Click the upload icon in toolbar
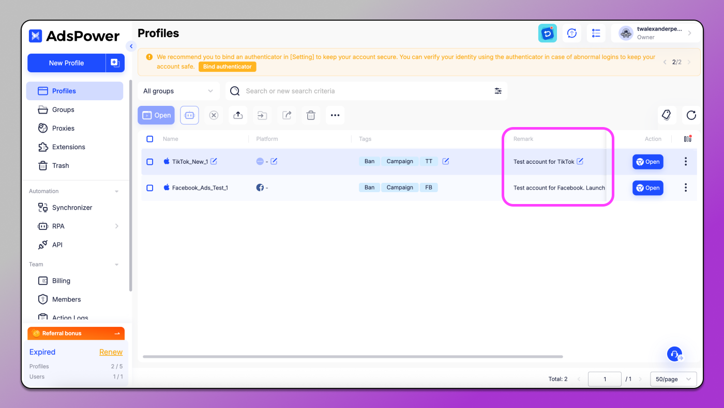 238,115
